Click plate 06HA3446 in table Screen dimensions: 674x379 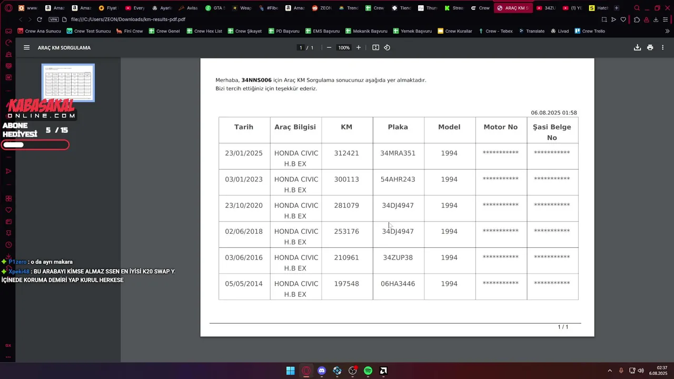(398, 284)
